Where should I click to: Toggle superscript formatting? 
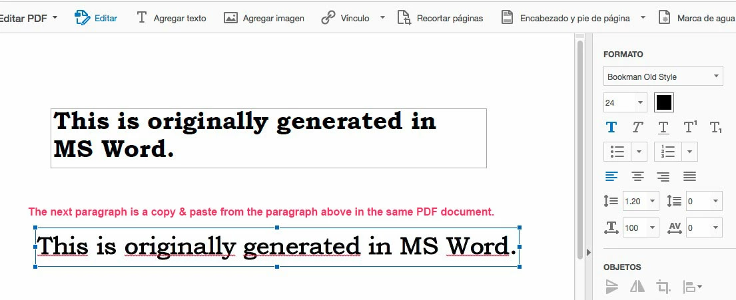[x=690, y=127]
